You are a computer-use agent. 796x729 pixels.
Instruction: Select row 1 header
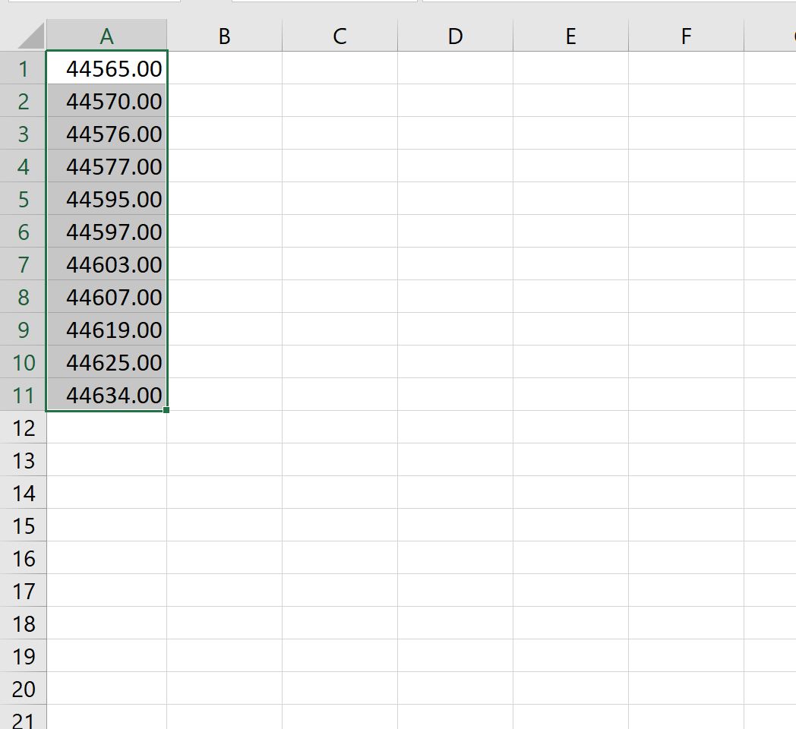[x=23, y=68]
